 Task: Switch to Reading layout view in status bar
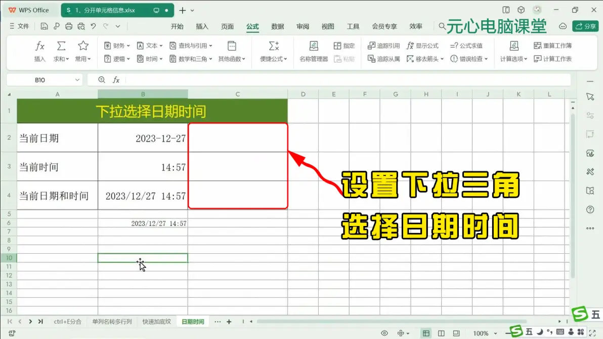[456, 333]
